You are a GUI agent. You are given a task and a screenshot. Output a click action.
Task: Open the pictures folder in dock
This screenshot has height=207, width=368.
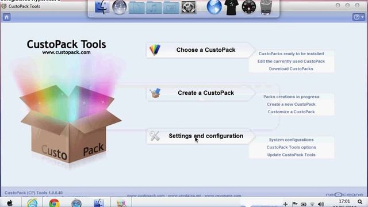171,7
